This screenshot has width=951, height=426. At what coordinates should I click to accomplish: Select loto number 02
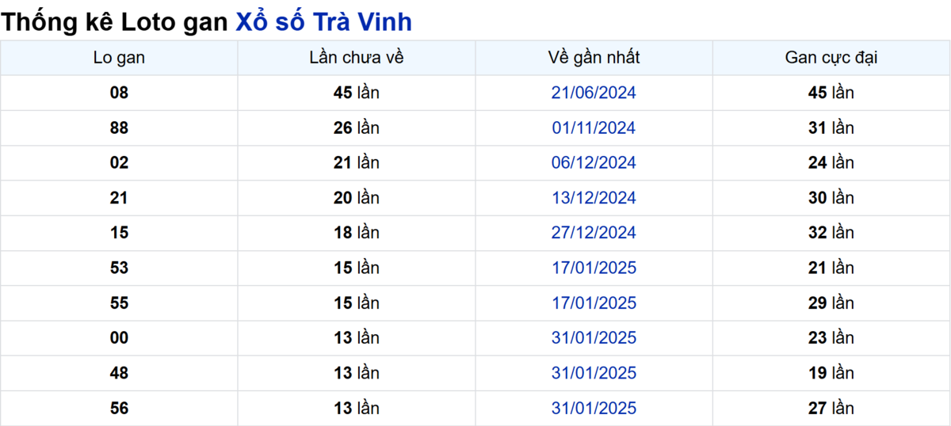119,162
